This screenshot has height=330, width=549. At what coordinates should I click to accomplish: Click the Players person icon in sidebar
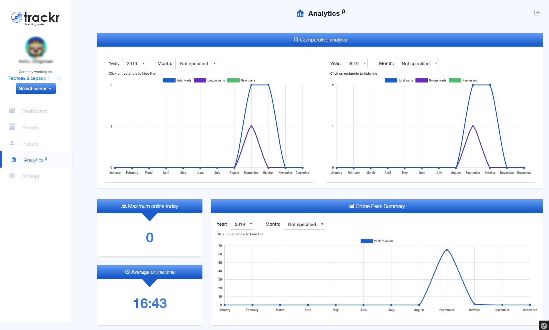(12, 143)
